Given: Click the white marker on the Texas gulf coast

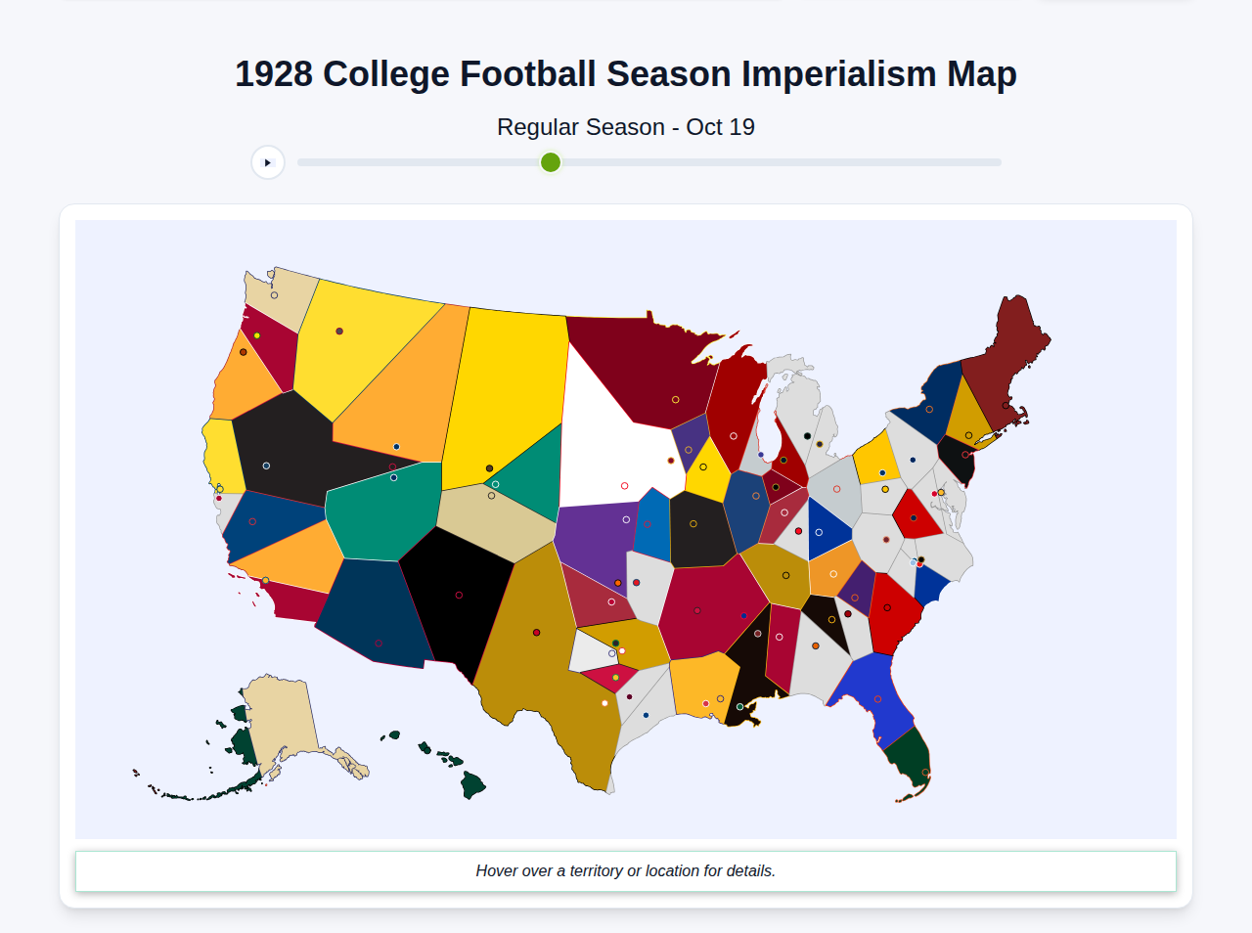Looking at the screenshot, I should pyautogui.click(x=604, y=703).
